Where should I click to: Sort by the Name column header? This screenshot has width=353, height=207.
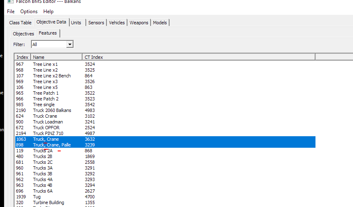[x=56, y=57]
